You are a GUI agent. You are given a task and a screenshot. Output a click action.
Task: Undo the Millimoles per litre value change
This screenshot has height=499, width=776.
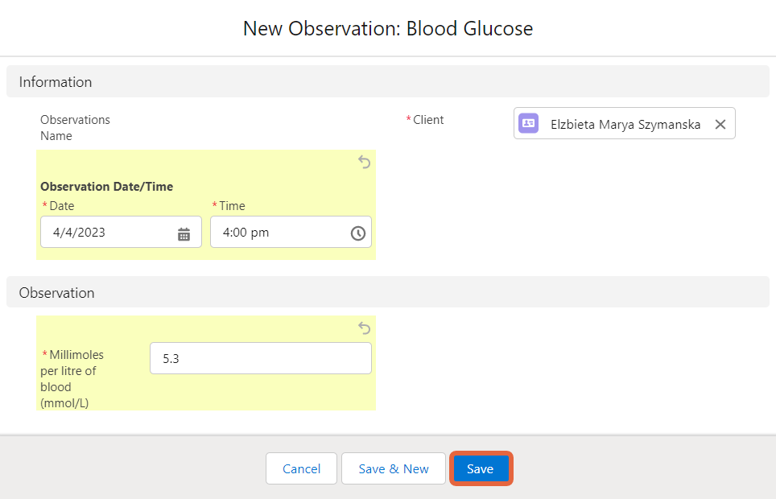(364, 328)
